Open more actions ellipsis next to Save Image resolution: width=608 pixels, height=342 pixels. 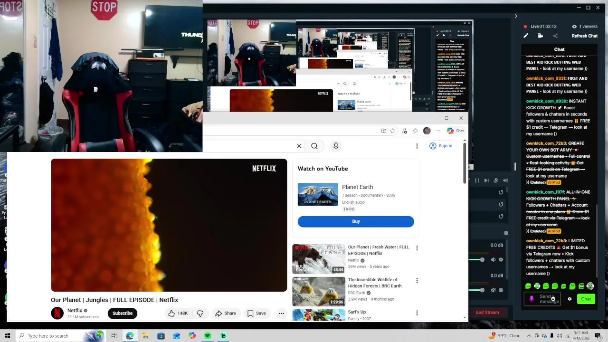[x=281, y=313]
